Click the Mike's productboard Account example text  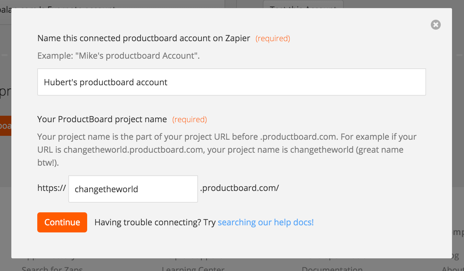(x=119, y=56)
